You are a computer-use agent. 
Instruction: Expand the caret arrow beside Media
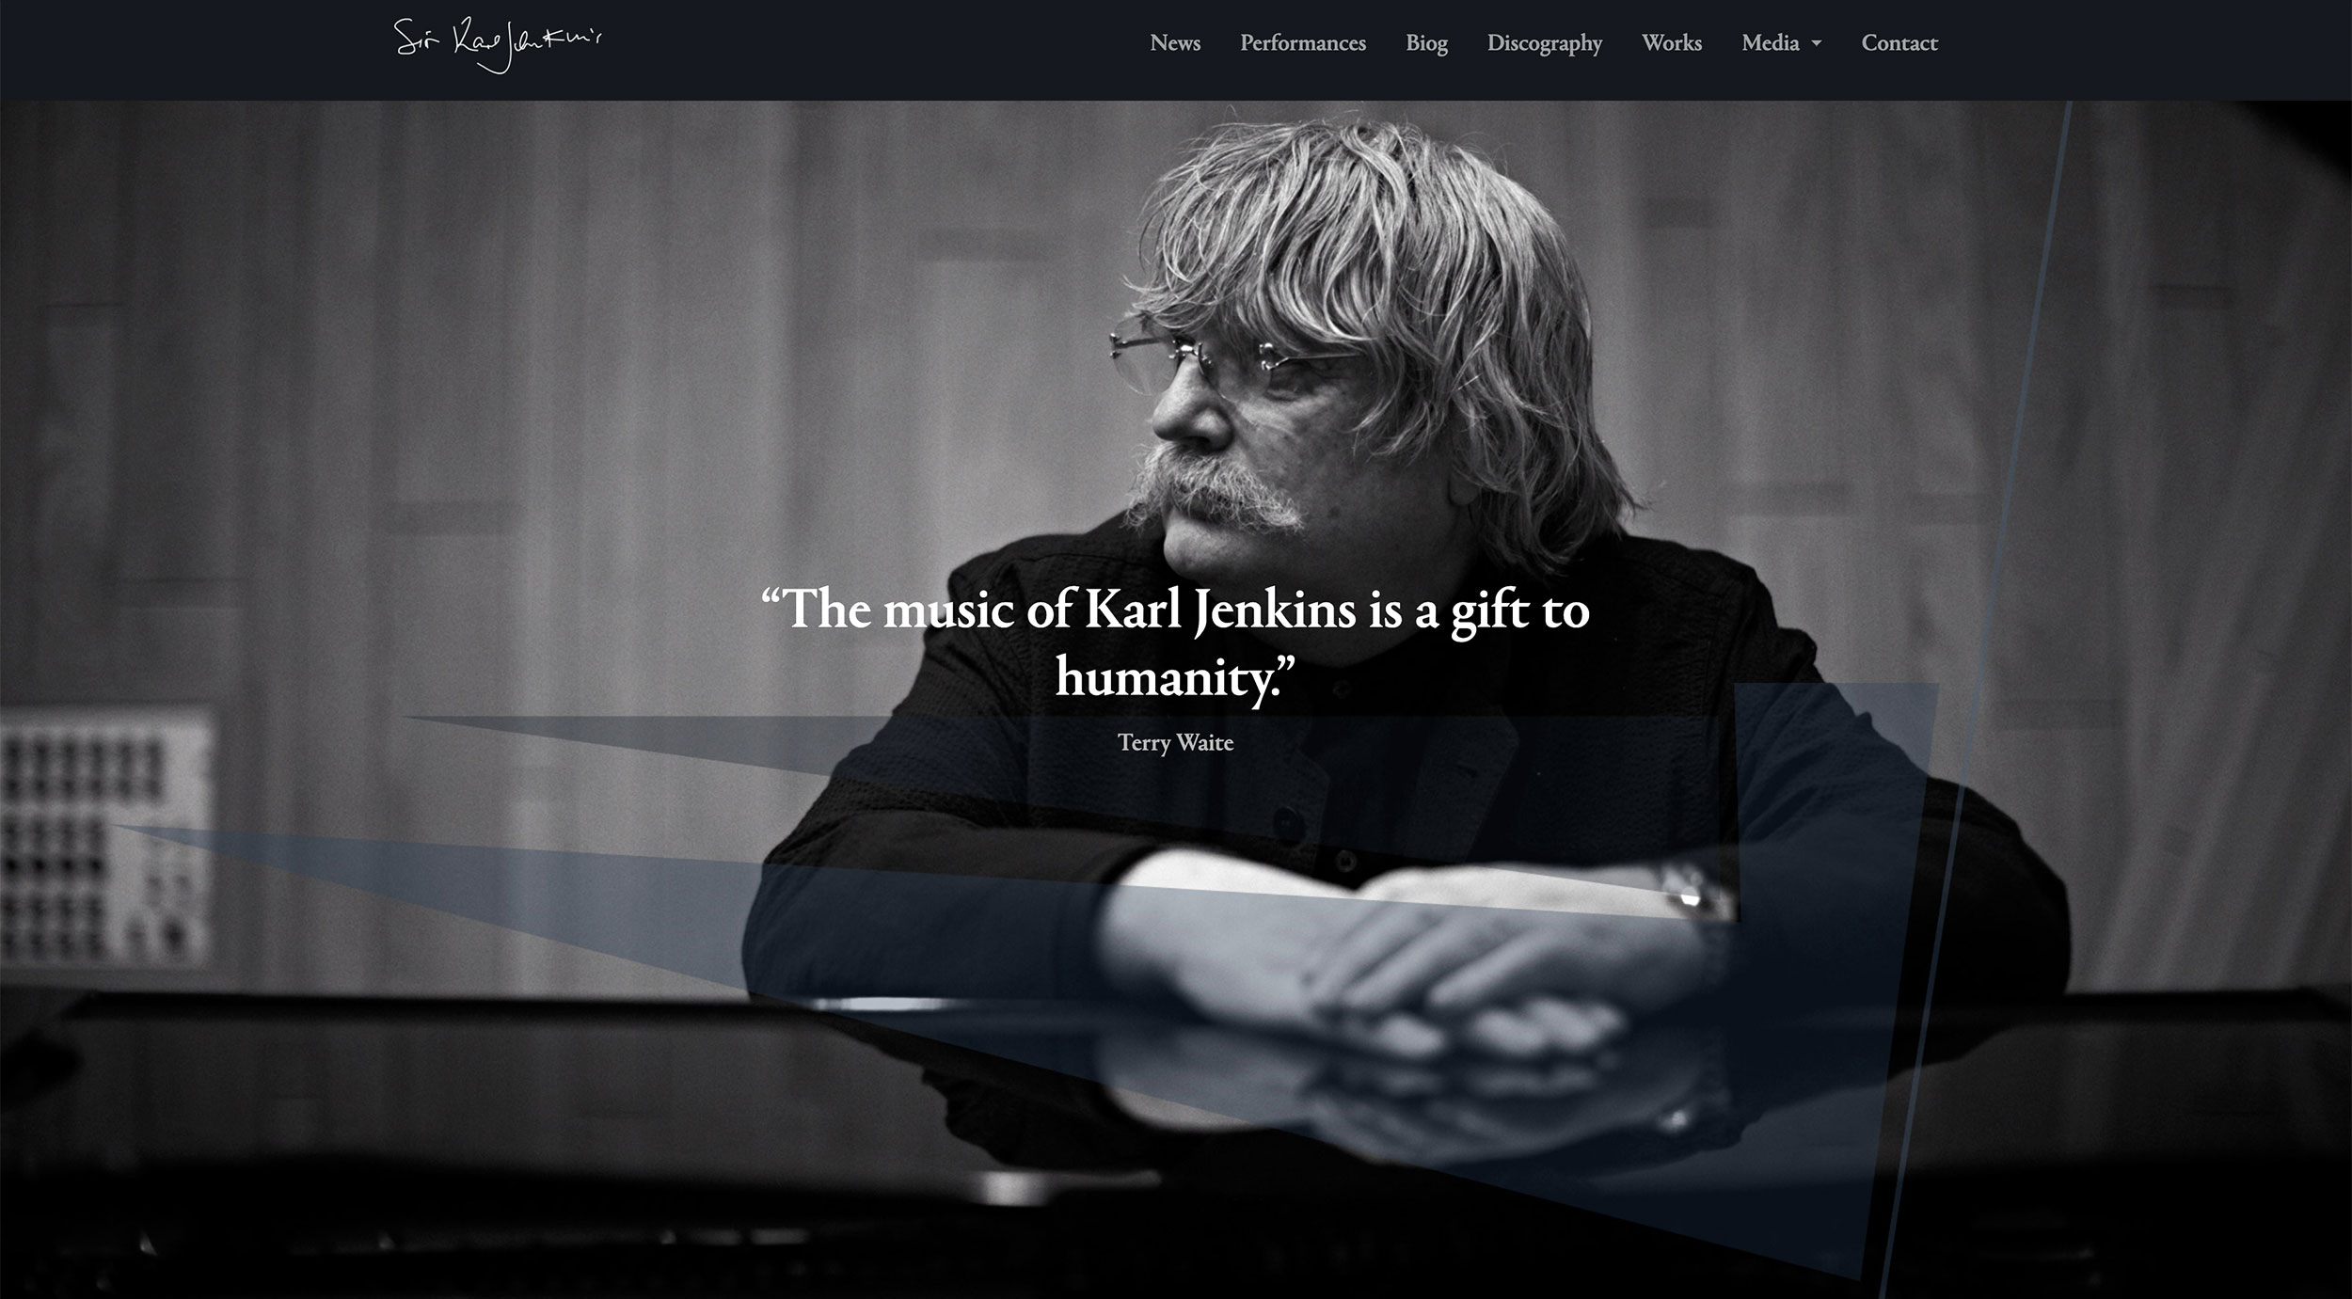[x=1817, y=44]
